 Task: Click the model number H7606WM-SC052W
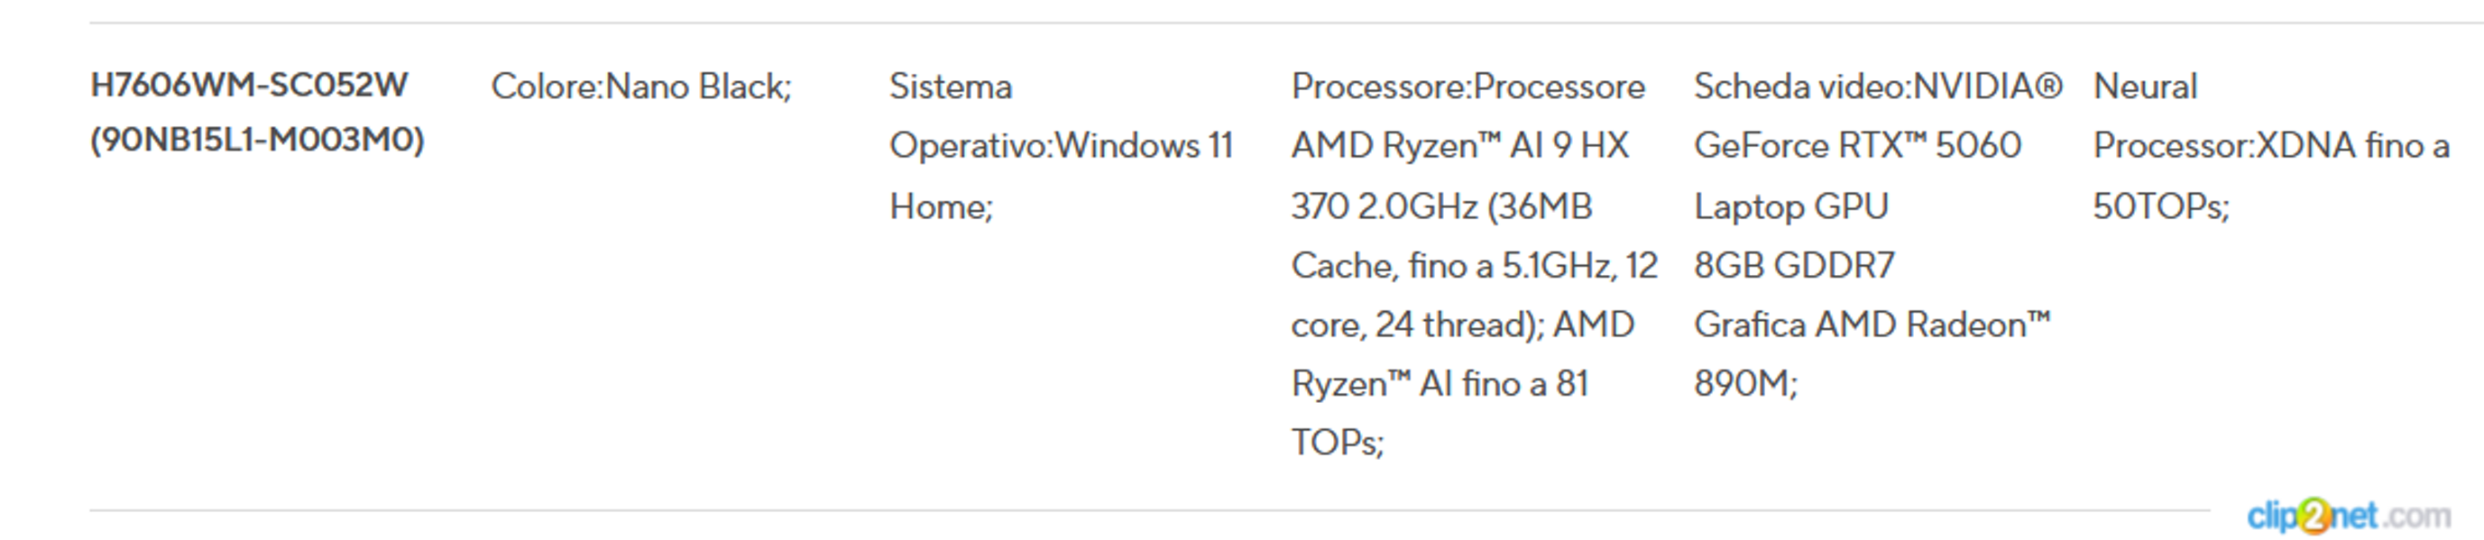tap(249, 85)
